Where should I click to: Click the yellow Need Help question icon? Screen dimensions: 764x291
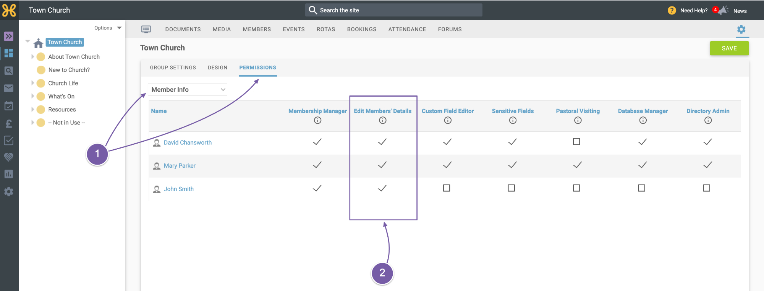[672, 10]
